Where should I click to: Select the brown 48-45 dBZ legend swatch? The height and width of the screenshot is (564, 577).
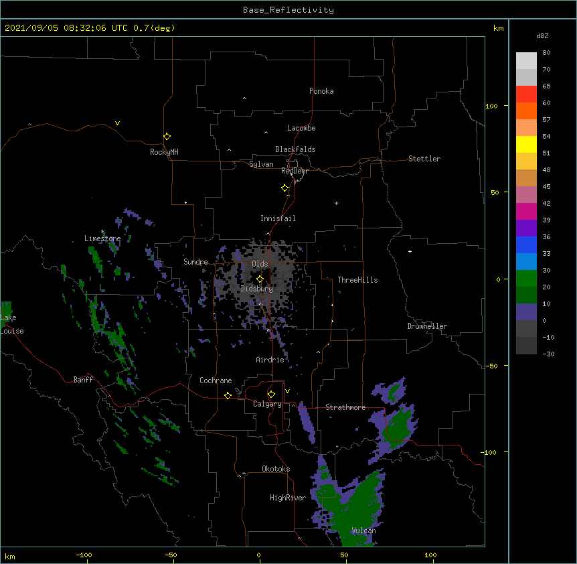[x=526, y=178]
